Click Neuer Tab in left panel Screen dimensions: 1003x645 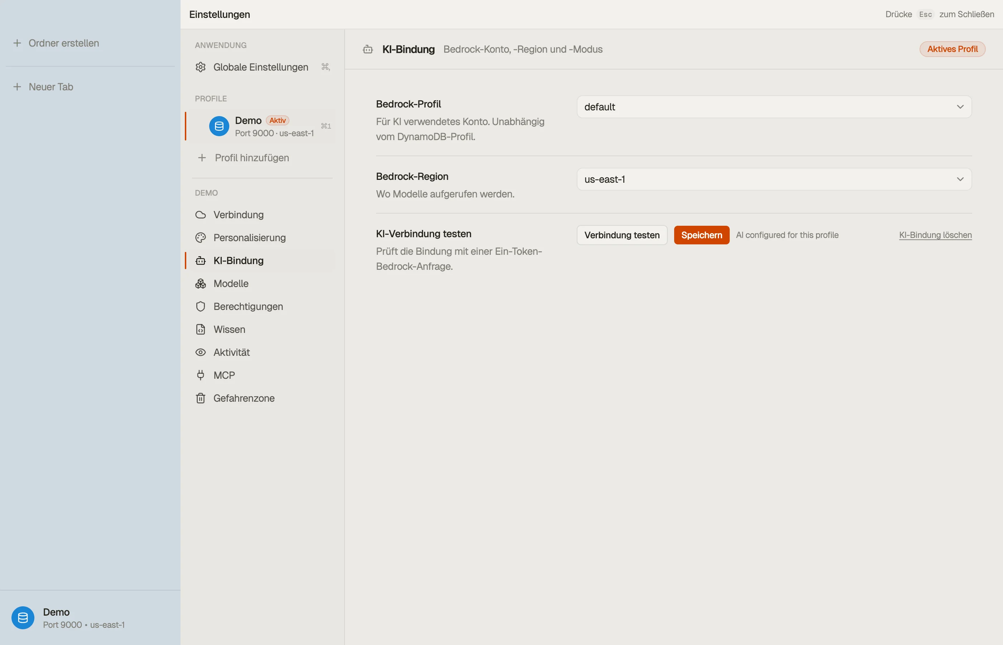click(x=51, y=87)
